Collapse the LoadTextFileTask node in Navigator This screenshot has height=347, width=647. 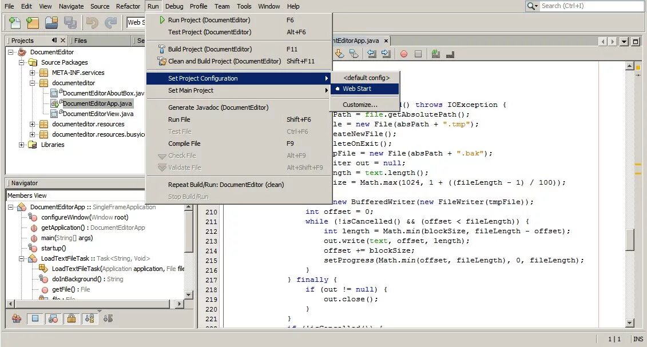pyautogui.click(x=22, y=258)
